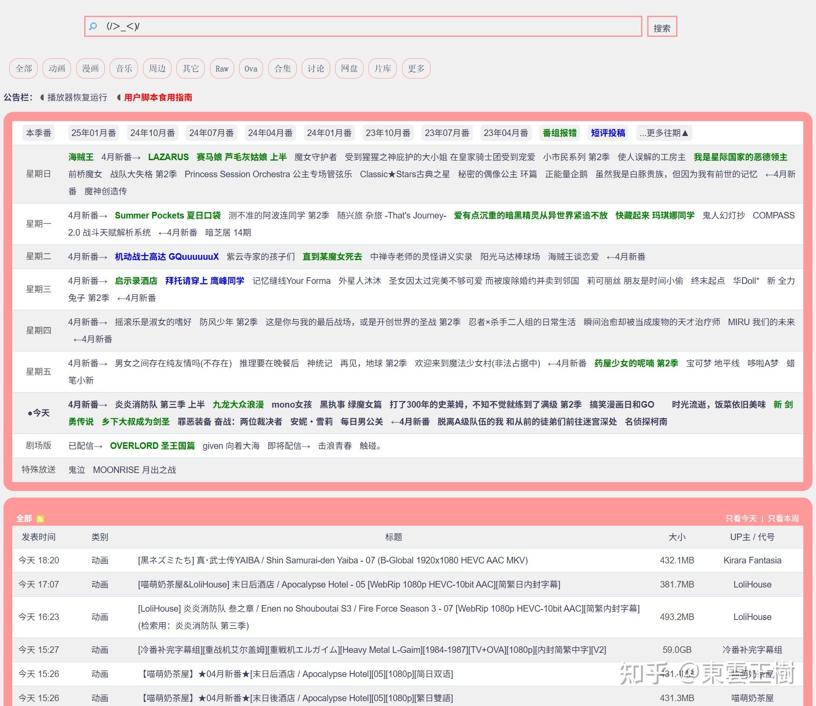Switch to 24年10月番 schedule
The width and height of the screenshot is (816, 706).
(x=153, y=133)
